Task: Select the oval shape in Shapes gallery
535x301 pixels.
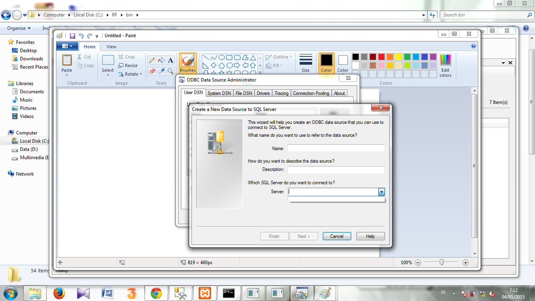Action: pos(222,58)
